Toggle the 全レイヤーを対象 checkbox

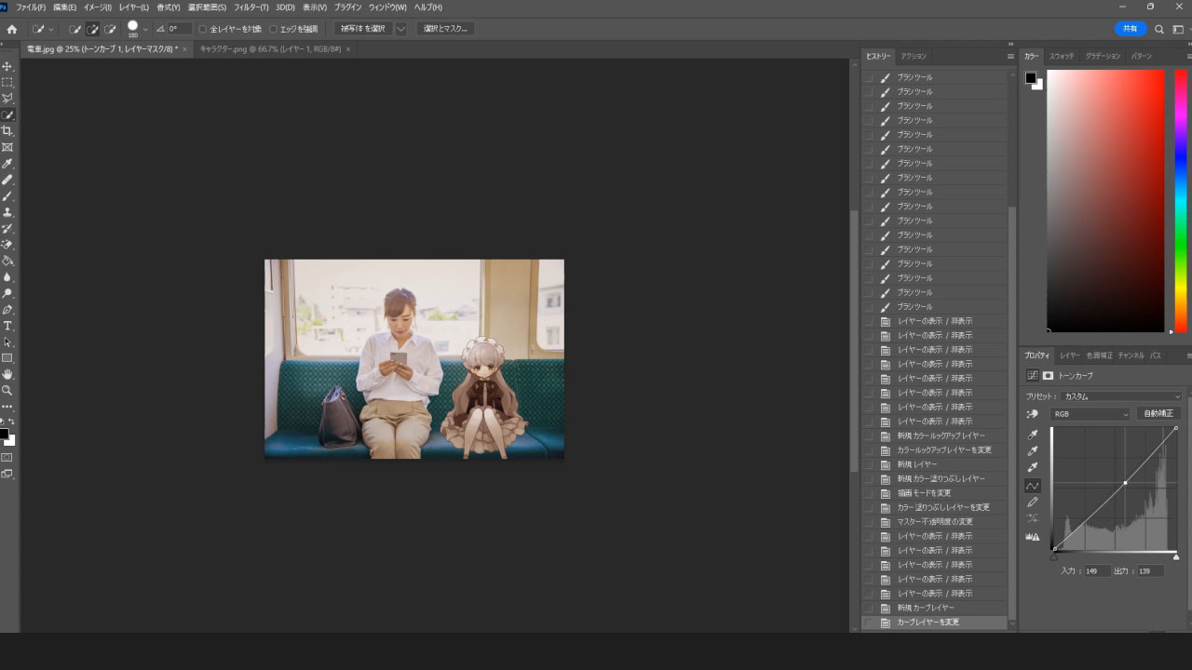tap(203, 29)
